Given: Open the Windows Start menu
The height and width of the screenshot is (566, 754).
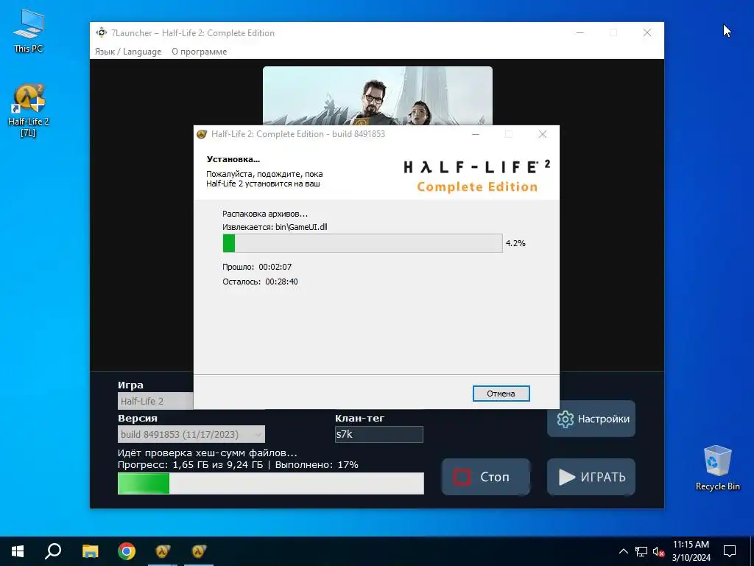Looking at the screenshot, I should click(x=18, y=551).
